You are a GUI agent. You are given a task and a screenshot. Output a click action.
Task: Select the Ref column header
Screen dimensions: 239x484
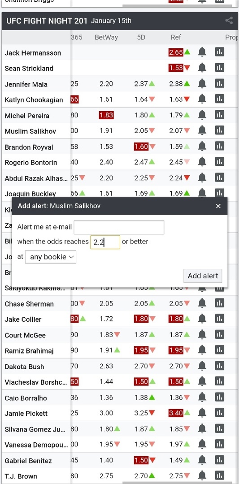[176, 37]
